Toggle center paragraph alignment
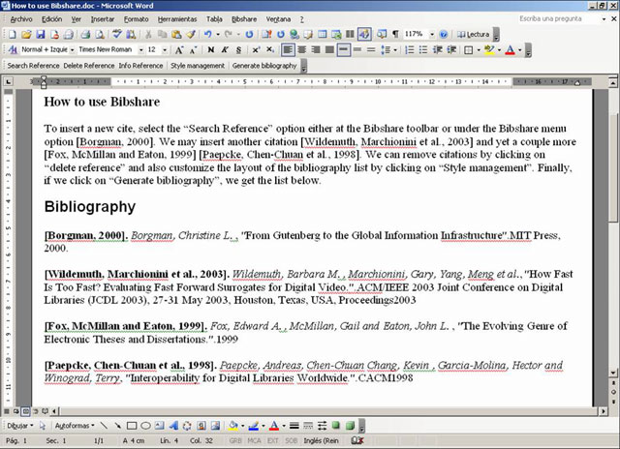620x449 pixels. 302,49
